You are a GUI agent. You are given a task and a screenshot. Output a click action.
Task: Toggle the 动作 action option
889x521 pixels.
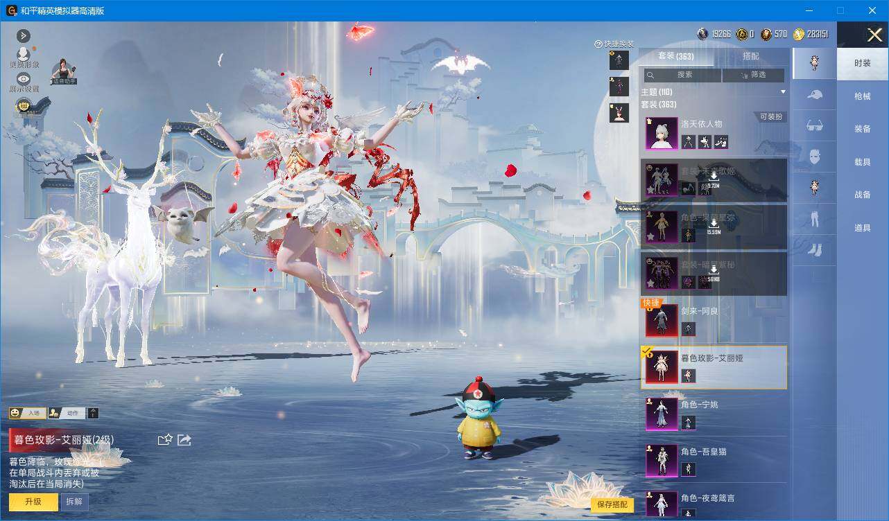tap(67, 413)
